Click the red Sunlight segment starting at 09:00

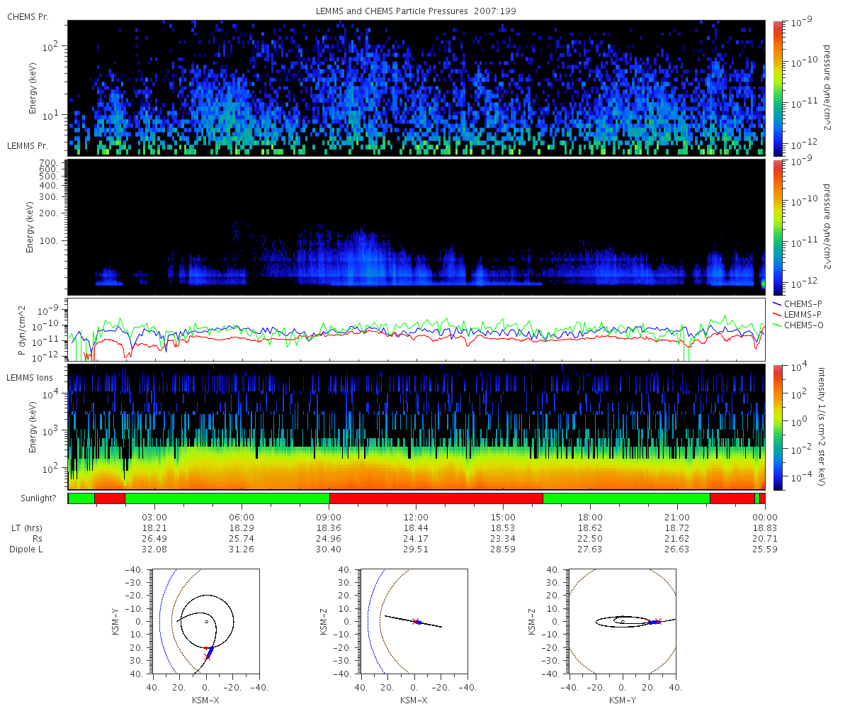(436, 498)
